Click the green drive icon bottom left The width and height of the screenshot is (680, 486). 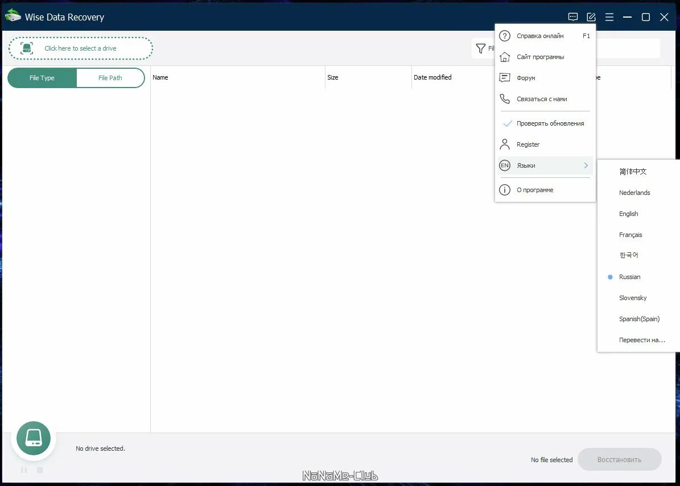pos(33,438)
